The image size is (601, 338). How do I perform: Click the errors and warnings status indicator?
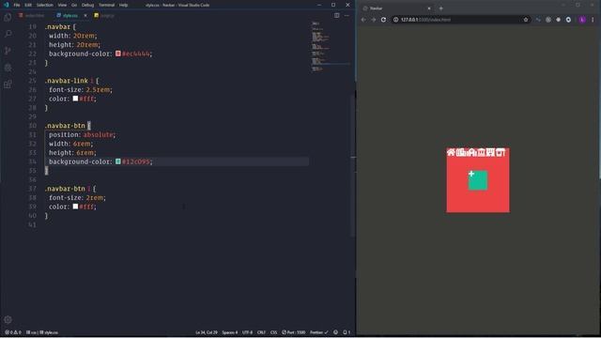pyautogui.click(x=12, y=332)
